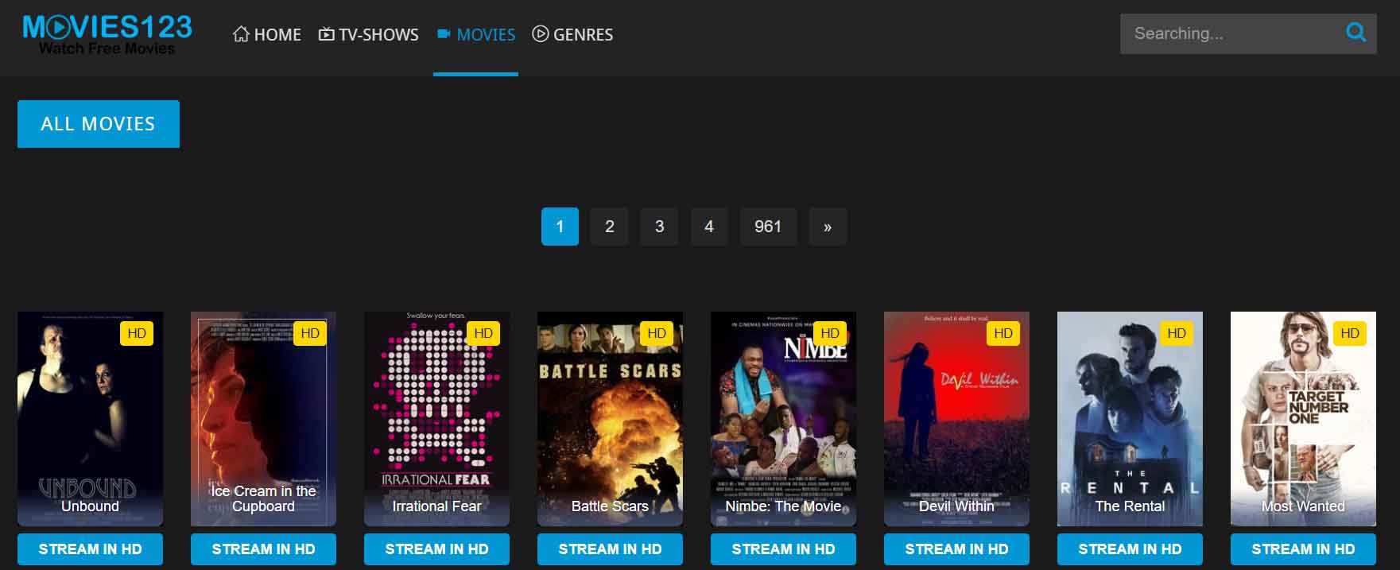Open the Genres menu
Screen dimensions: 1400x570
pos(572,34)
